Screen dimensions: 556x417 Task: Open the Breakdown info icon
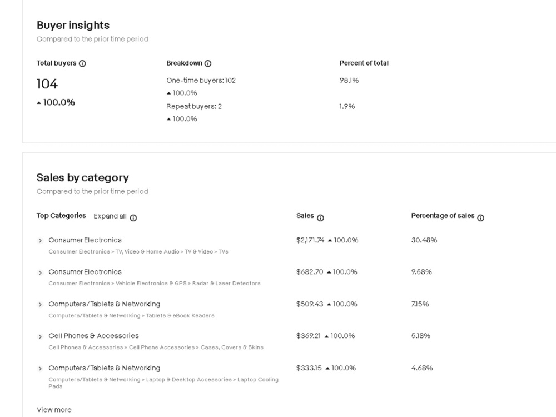click(x=208, y=63)
